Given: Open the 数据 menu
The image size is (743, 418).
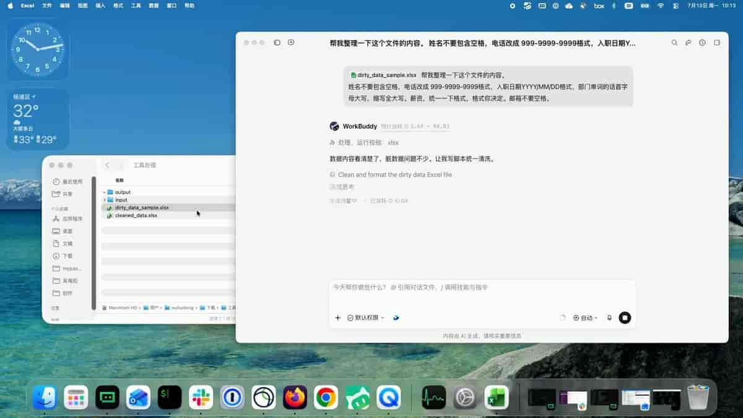Looking at the screenshot, I should 154,6.
